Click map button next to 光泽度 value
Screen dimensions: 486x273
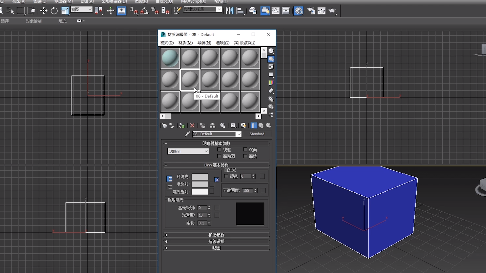click(217, 215)
